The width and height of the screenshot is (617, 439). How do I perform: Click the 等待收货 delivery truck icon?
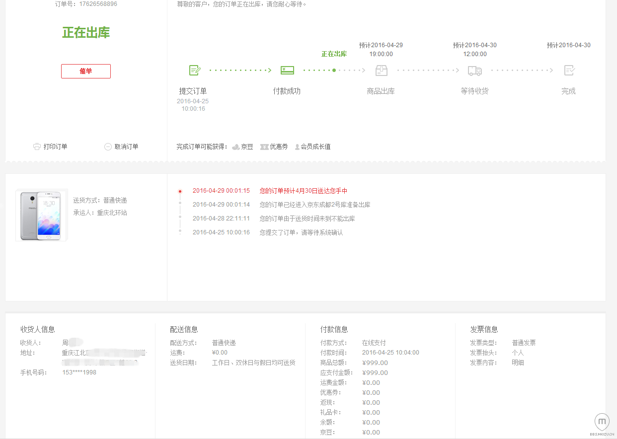[474, 70]
